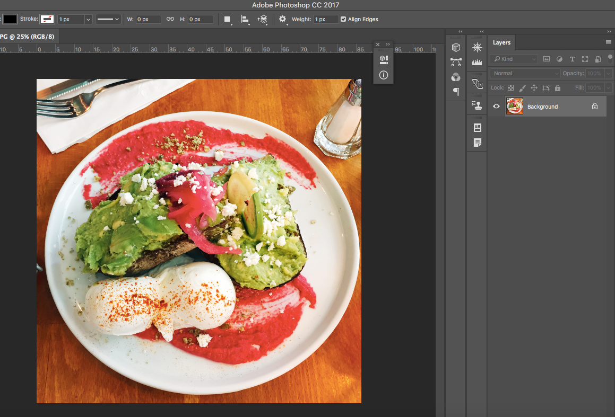Open path alignment options
The height and width of the screenshot is (417, 615).
coord(245,20)
